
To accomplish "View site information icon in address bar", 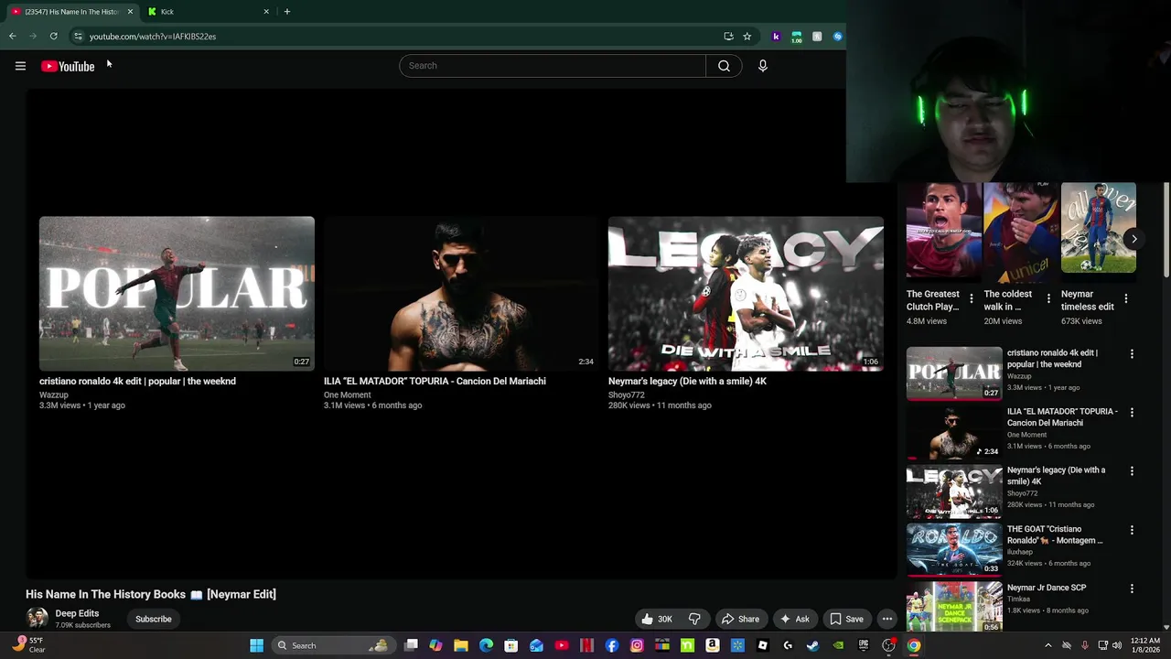I will 78,37.
